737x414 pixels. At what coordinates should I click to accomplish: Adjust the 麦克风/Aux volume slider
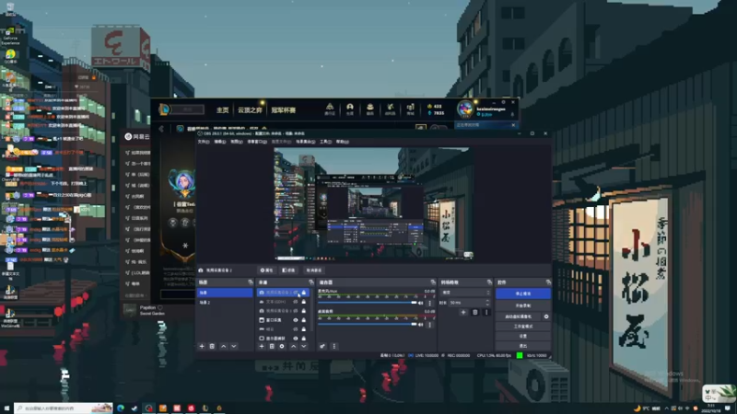pyautogui.click(x=367, y=304)
